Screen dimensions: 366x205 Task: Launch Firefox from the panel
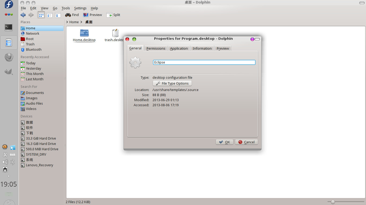pyautogui.click(x=9, y=57)
